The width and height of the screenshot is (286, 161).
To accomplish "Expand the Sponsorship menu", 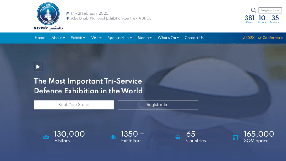I will coord(120,38).
